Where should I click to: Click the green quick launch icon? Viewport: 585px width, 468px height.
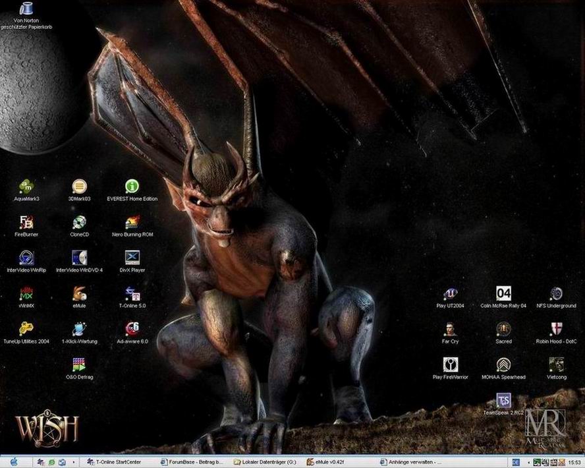coord(51,462)
